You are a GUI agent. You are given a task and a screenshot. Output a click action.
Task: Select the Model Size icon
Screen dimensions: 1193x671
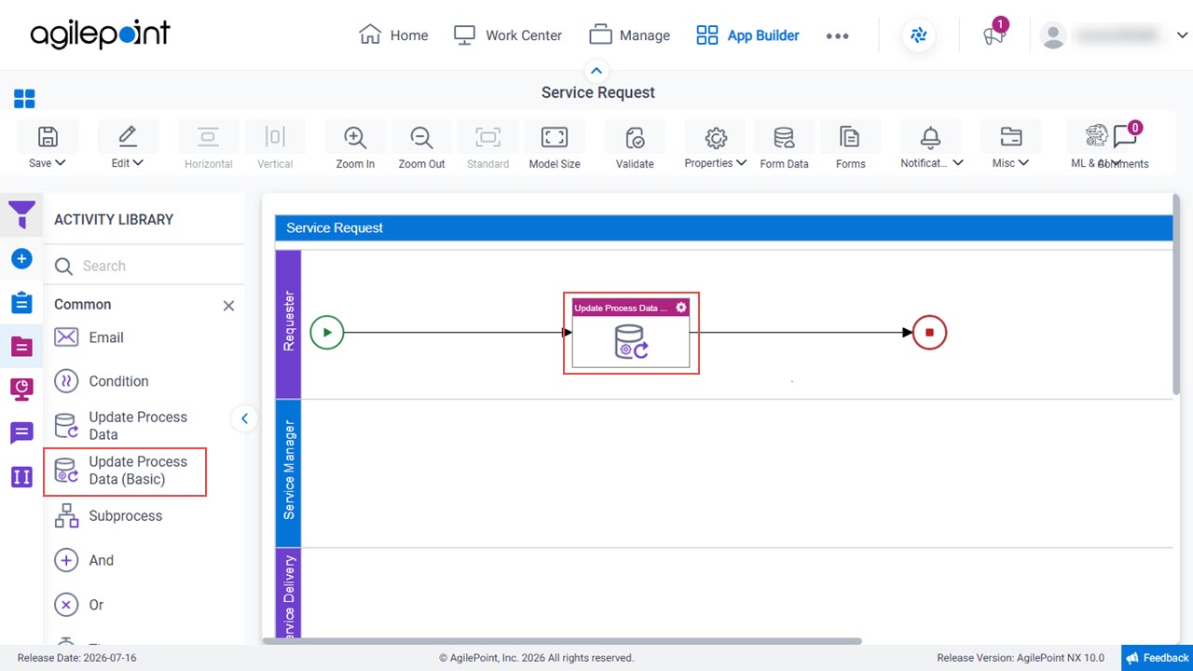[555, 137]
